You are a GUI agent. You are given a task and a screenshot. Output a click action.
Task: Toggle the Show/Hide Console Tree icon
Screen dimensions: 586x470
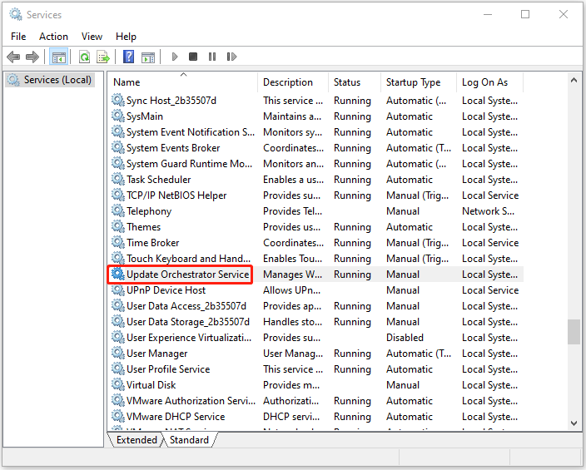pos(58,57)
